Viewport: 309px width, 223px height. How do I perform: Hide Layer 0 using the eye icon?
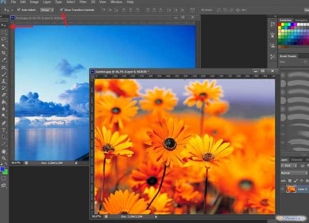(282, 188)
